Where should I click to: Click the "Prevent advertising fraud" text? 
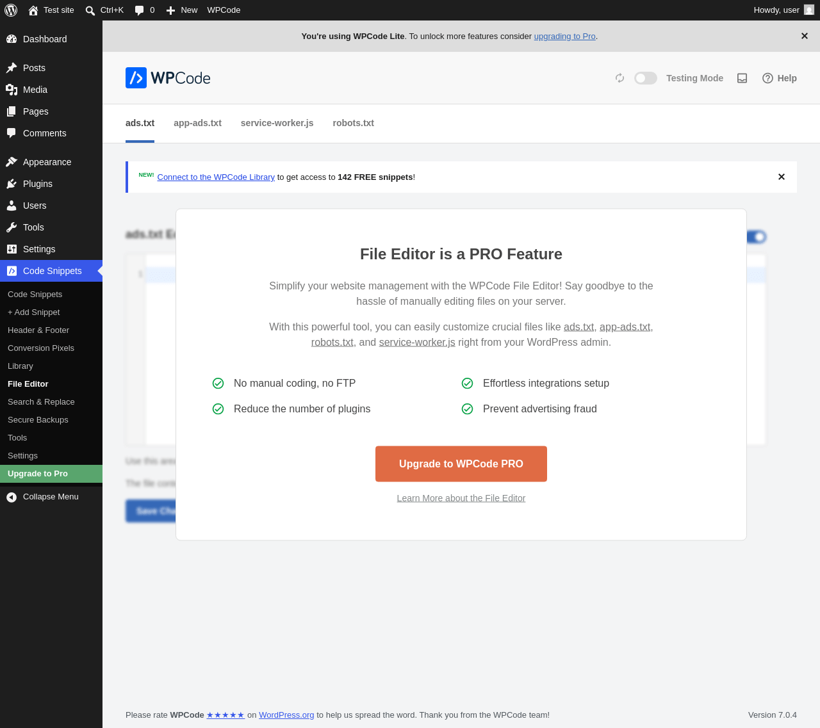click(x=540, y=408)
